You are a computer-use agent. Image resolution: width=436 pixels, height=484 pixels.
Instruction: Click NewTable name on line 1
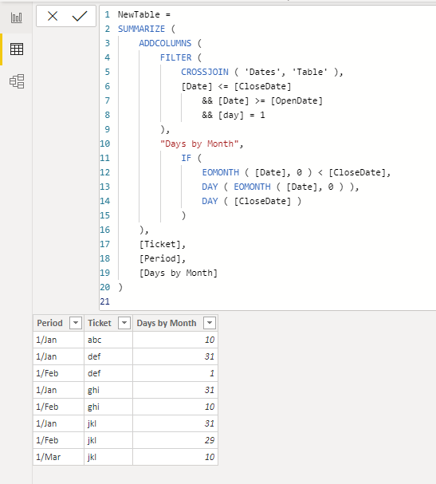coord(139,14)
